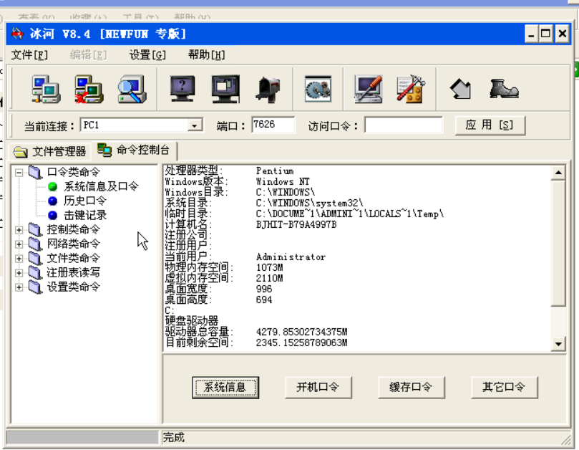This screenshot has height=450, width=579.
Task: Click the info panel scroll up arrow
Action: tap(558, 173)
